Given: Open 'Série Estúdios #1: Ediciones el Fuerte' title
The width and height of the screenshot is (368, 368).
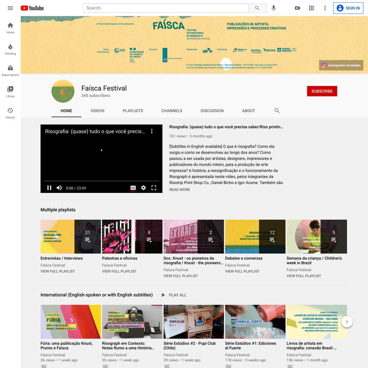Looking at the screenshot, I should [251, 346].
